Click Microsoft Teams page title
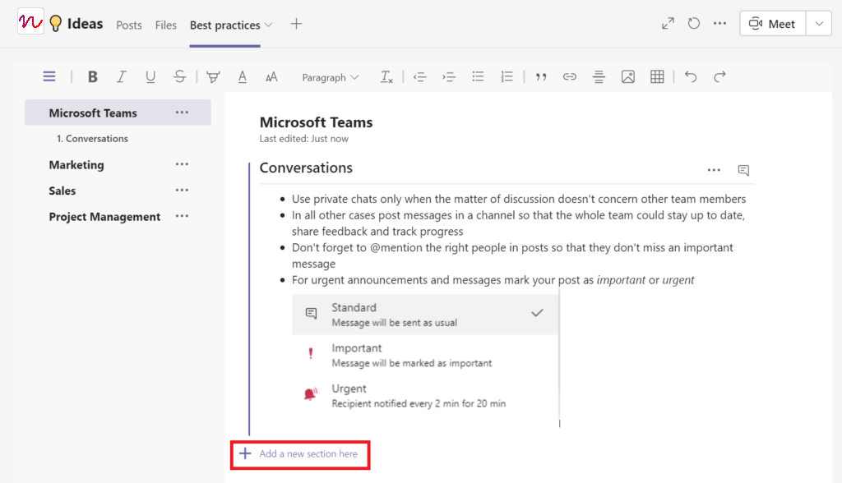 click(316, 122)
